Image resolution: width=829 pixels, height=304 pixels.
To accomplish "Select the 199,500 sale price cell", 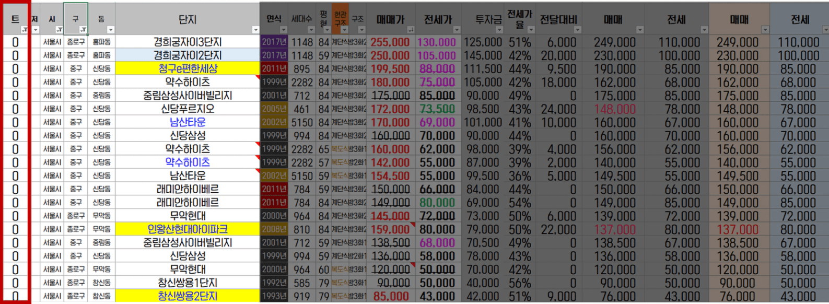I will point(391,68).
